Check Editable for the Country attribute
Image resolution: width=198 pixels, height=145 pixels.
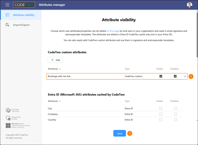[176, 120]
